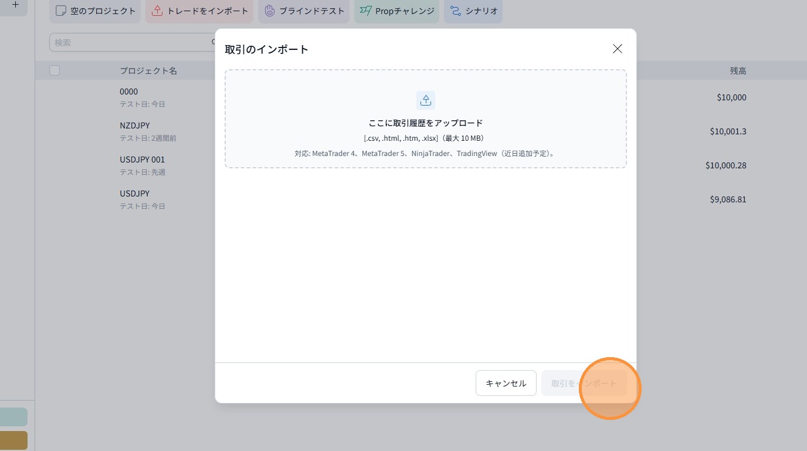Open the Propチャレンジ button

click(396, 11)
